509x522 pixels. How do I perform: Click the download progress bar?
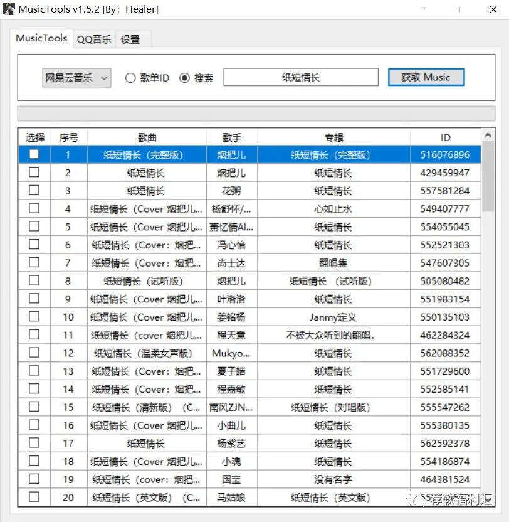click(256, 114)
